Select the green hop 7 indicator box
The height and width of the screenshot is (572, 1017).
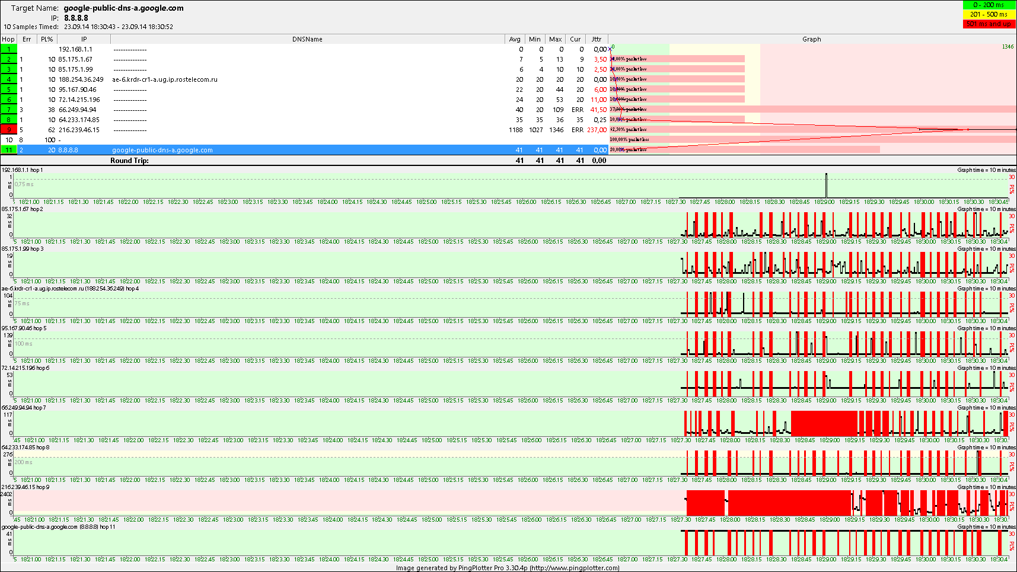click(9, 110)
